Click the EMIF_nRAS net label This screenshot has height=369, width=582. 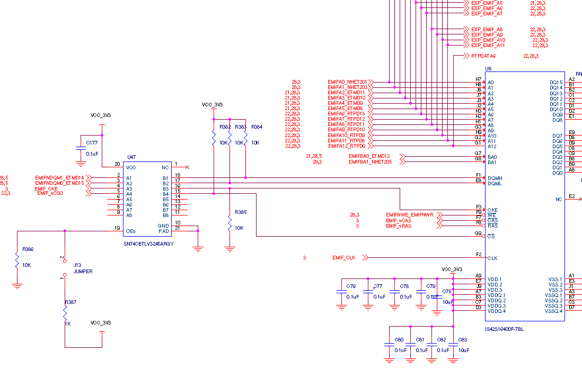tap(399, 226)
